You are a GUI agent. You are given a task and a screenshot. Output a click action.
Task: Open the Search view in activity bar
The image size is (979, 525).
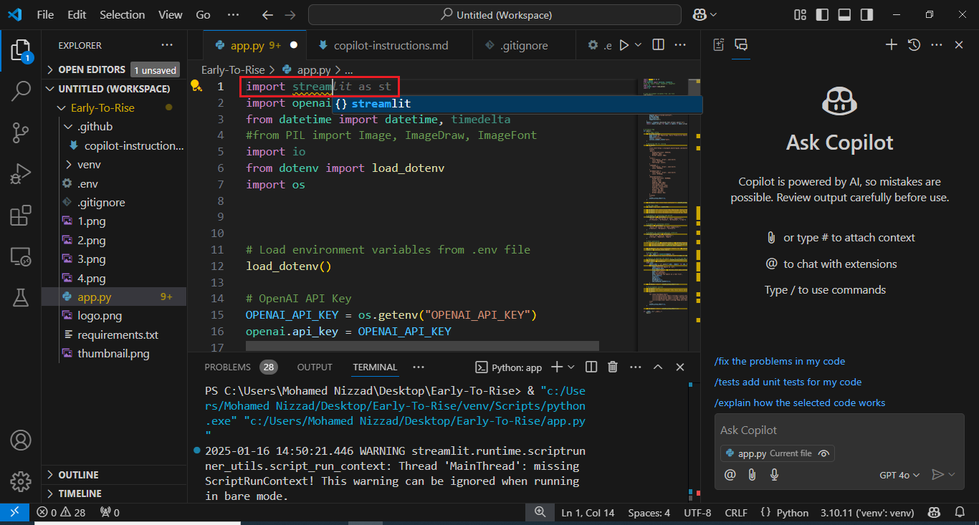(x=21, y=91)
